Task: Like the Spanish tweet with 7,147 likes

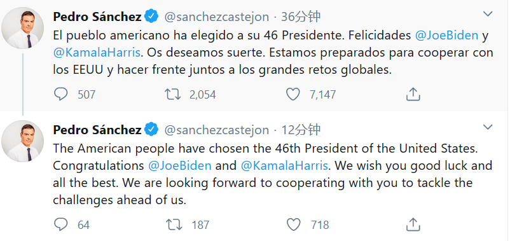Action: coord(293,94)
